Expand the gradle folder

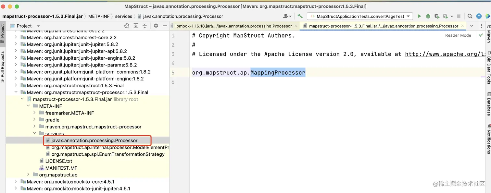pyautogui.click(x=34, y=120)
